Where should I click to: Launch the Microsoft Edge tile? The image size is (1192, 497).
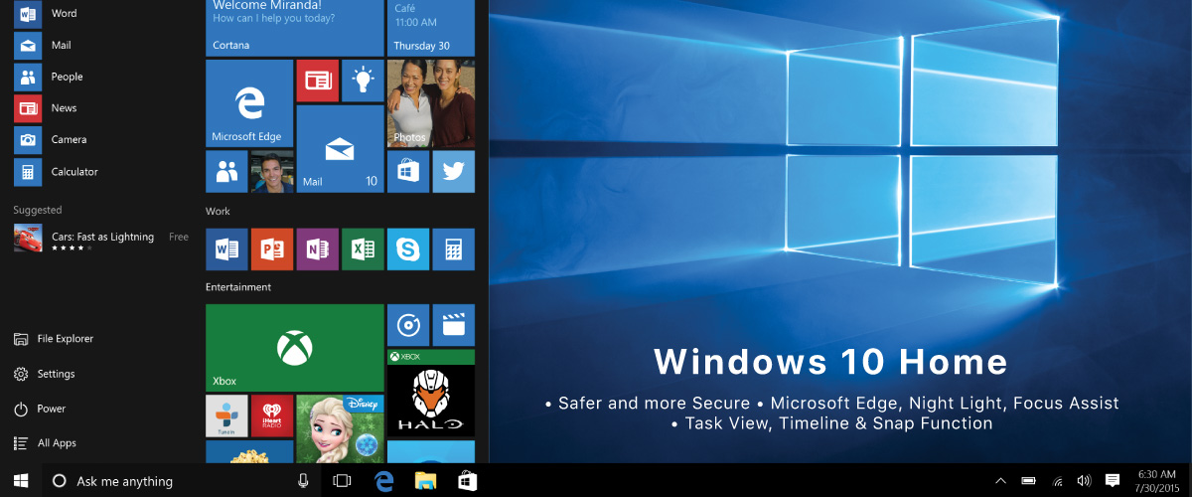(x=249, y=103)
